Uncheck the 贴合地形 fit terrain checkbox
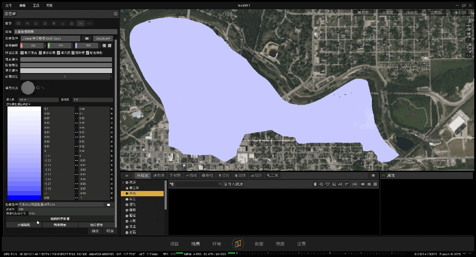The height and width of the screenshot is (257, 476). (x=87, y=53)
